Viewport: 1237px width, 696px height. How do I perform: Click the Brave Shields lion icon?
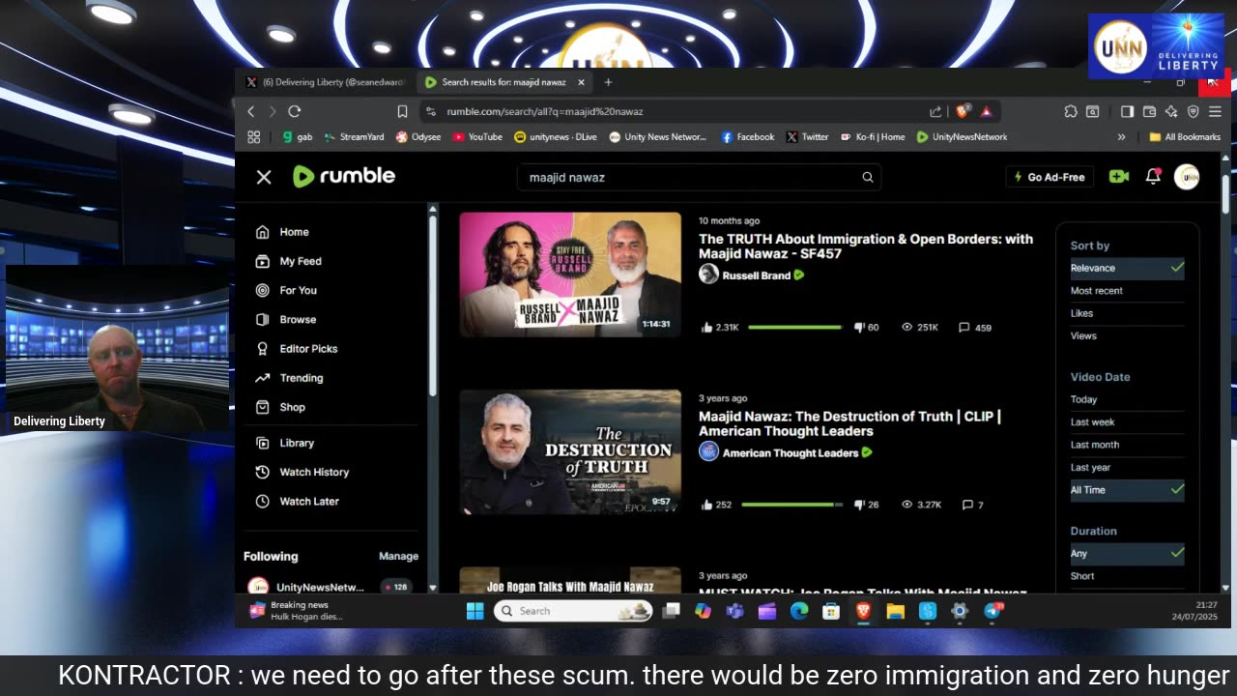[963, 111]
